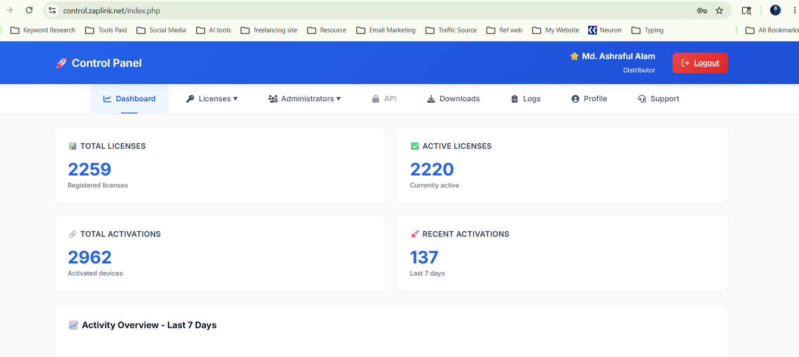Open the Neuron bookmark
The width and height of the screenshot is (799, 357).
(605, 30)
